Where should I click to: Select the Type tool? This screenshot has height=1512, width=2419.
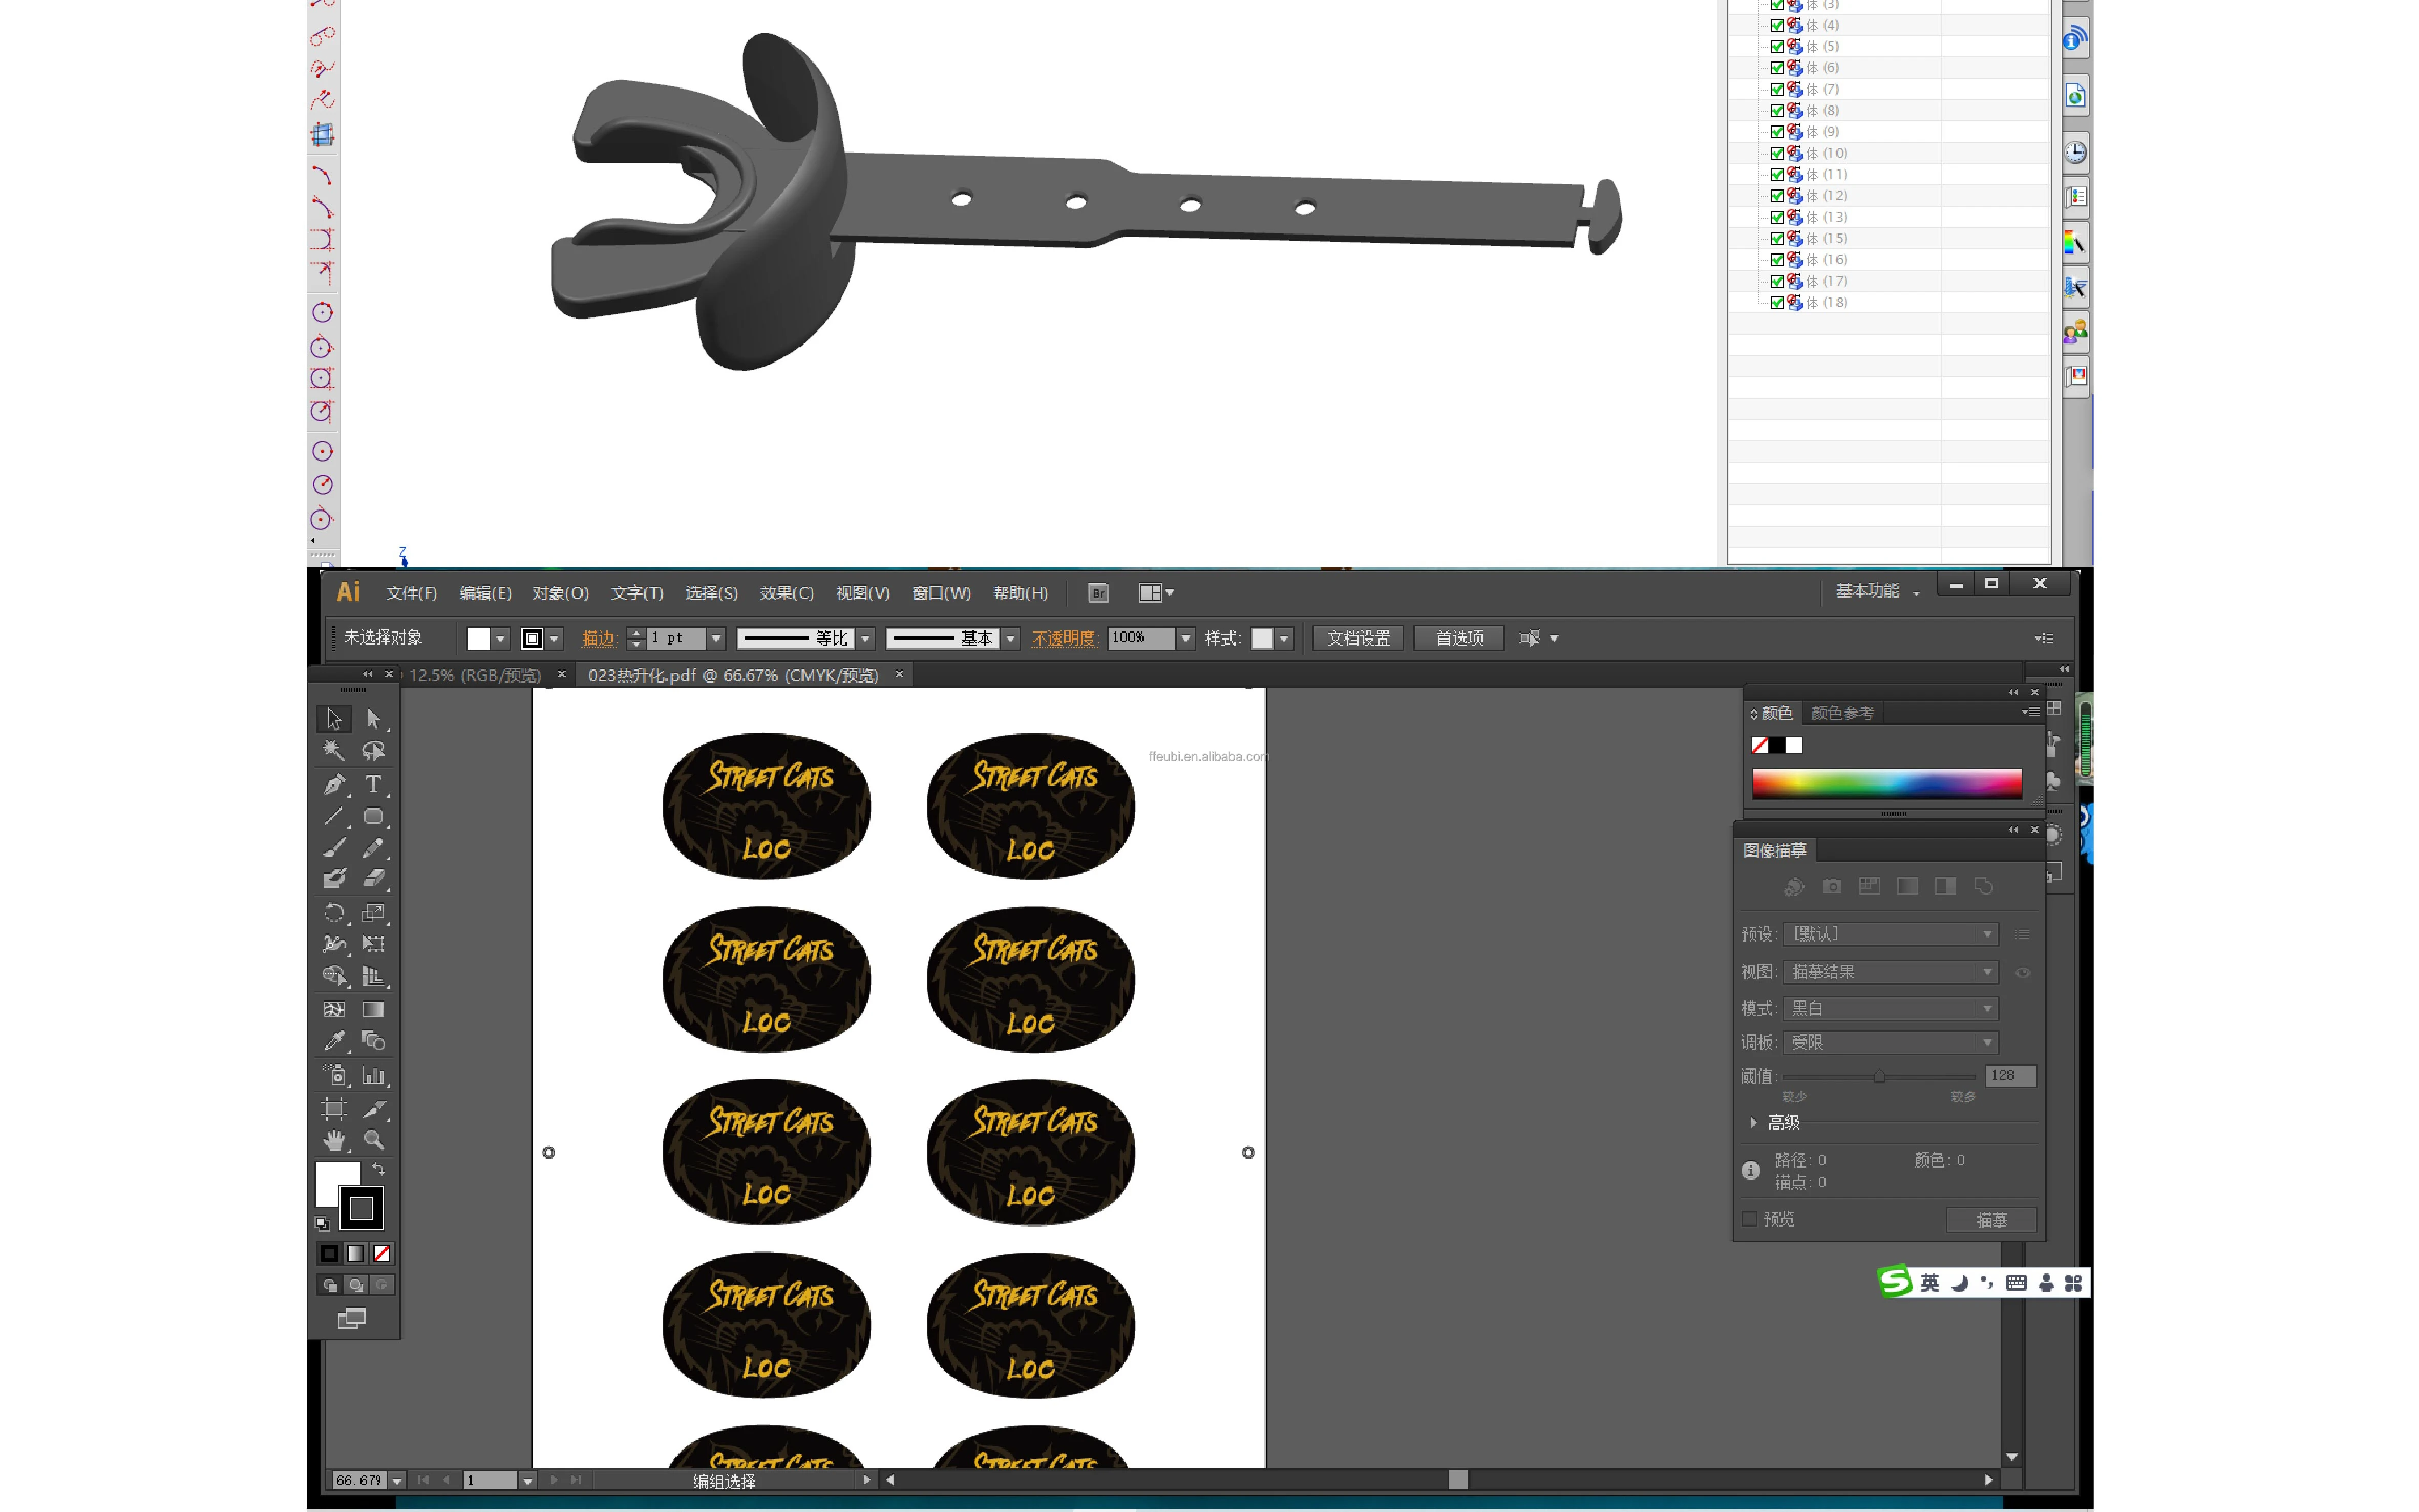coord(373,784)
